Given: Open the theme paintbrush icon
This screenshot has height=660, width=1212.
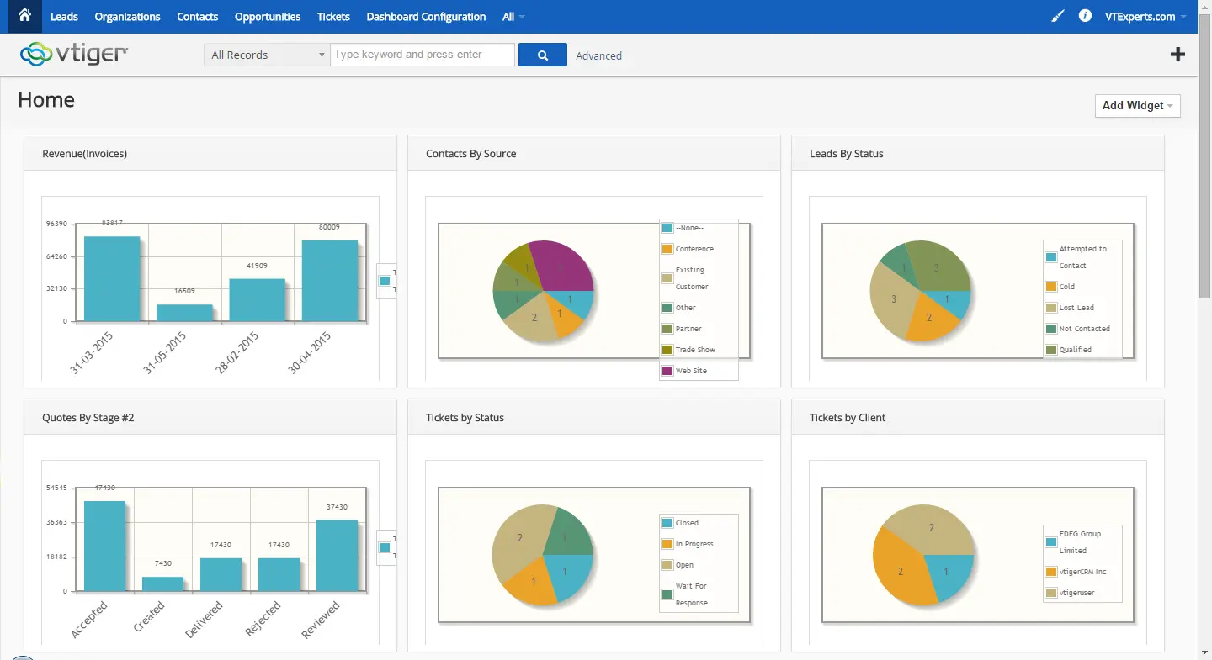Looking at the screenshot, I should 1058,16.
